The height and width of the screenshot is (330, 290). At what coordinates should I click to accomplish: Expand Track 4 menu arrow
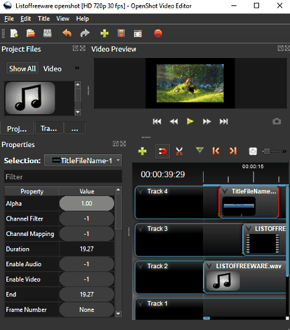point(140,191)
